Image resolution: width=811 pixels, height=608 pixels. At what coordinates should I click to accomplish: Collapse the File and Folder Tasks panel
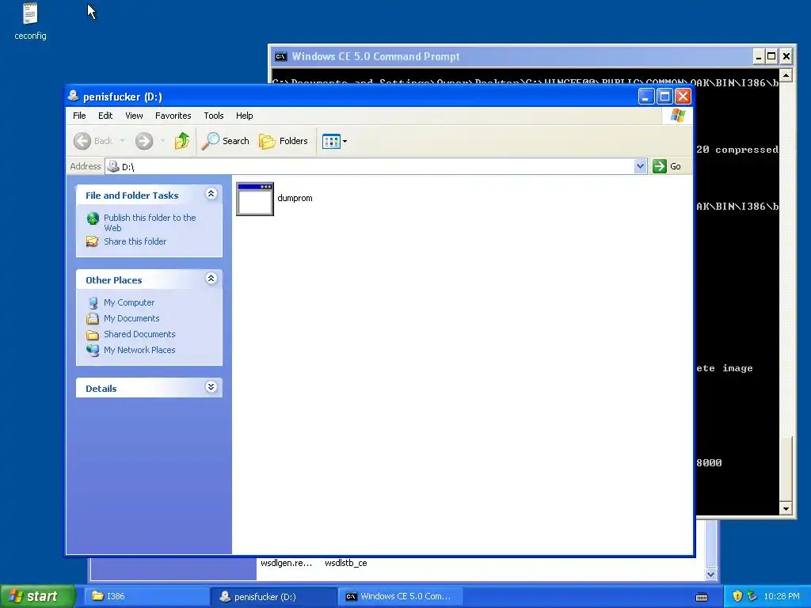pos(211,194)
